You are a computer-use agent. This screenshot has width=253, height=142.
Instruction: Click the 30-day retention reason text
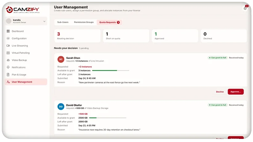(109, 130)
